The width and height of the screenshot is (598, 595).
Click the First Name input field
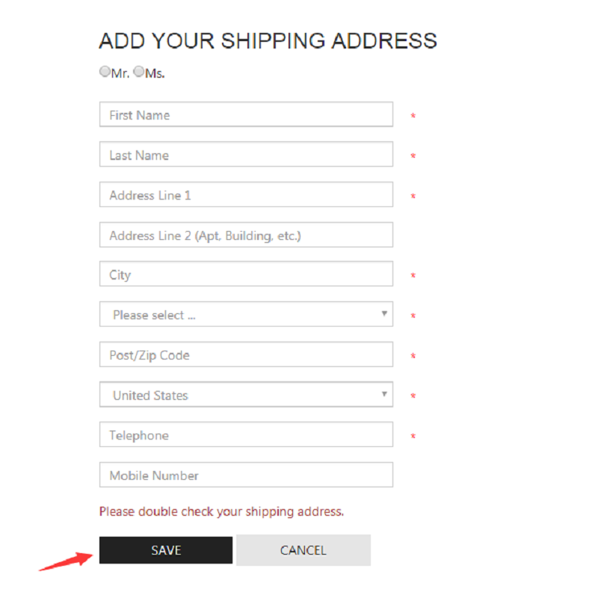coord(246,114)
